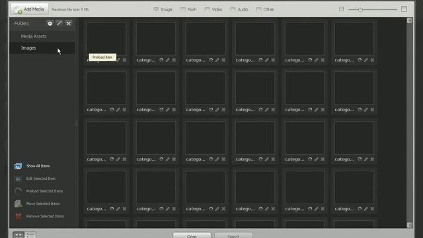Select the second thumbnail in top row
Screen dimensions: 423x238
(x=156, y=38)
